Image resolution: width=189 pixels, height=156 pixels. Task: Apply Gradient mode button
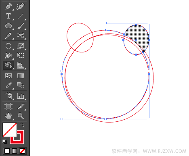pyautogui.click(x=15, y=151)
